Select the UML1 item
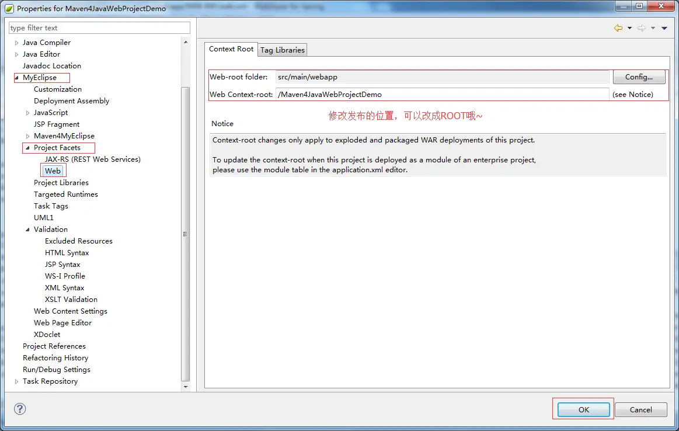679x431 pixels. (43, 218)
